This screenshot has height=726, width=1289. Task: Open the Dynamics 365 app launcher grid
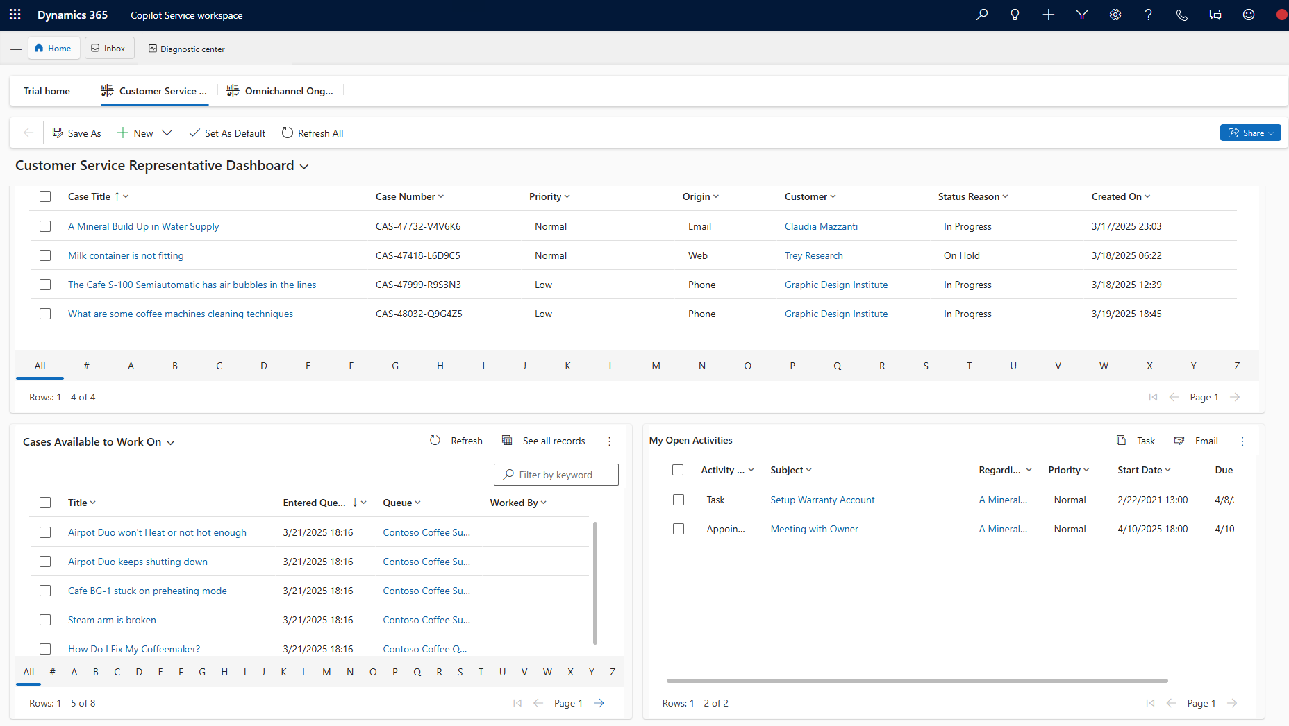click(x=15, y=15)
